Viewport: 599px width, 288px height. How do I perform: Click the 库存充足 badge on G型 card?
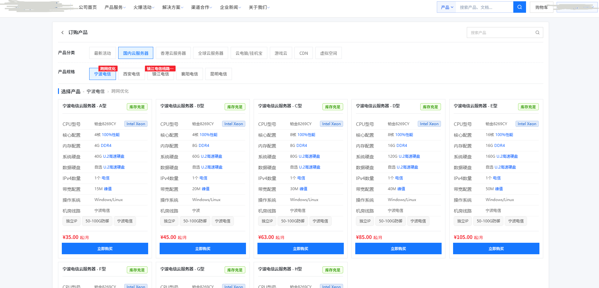(x=235, y=270)
